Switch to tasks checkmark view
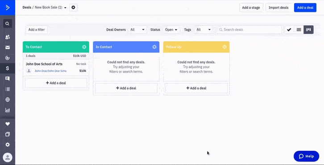 pyautogui.click(x=289, y=30)
